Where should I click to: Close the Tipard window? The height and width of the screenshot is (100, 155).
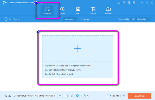point(152,3)
